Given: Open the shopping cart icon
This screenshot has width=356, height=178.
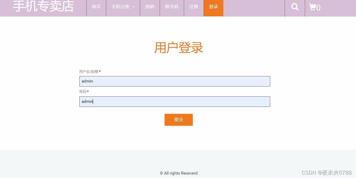Looking at the screenshot, I should 315,7.
